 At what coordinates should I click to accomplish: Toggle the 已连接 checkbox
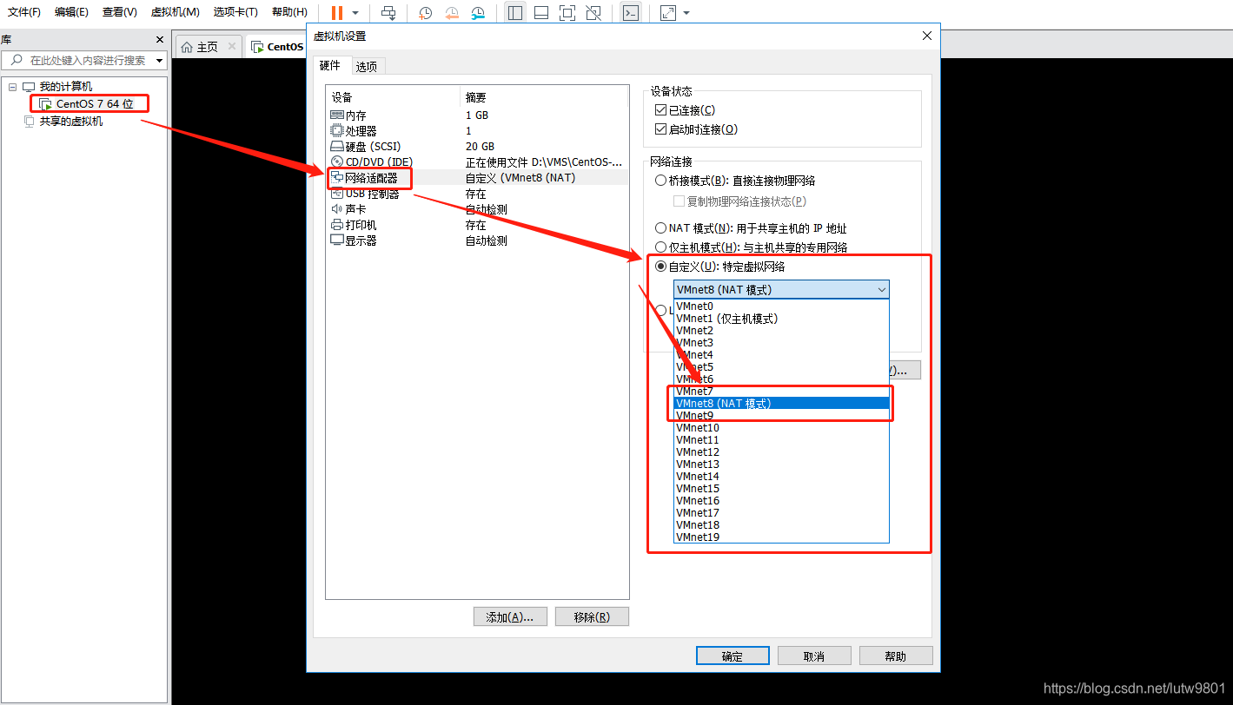[661, 110]
